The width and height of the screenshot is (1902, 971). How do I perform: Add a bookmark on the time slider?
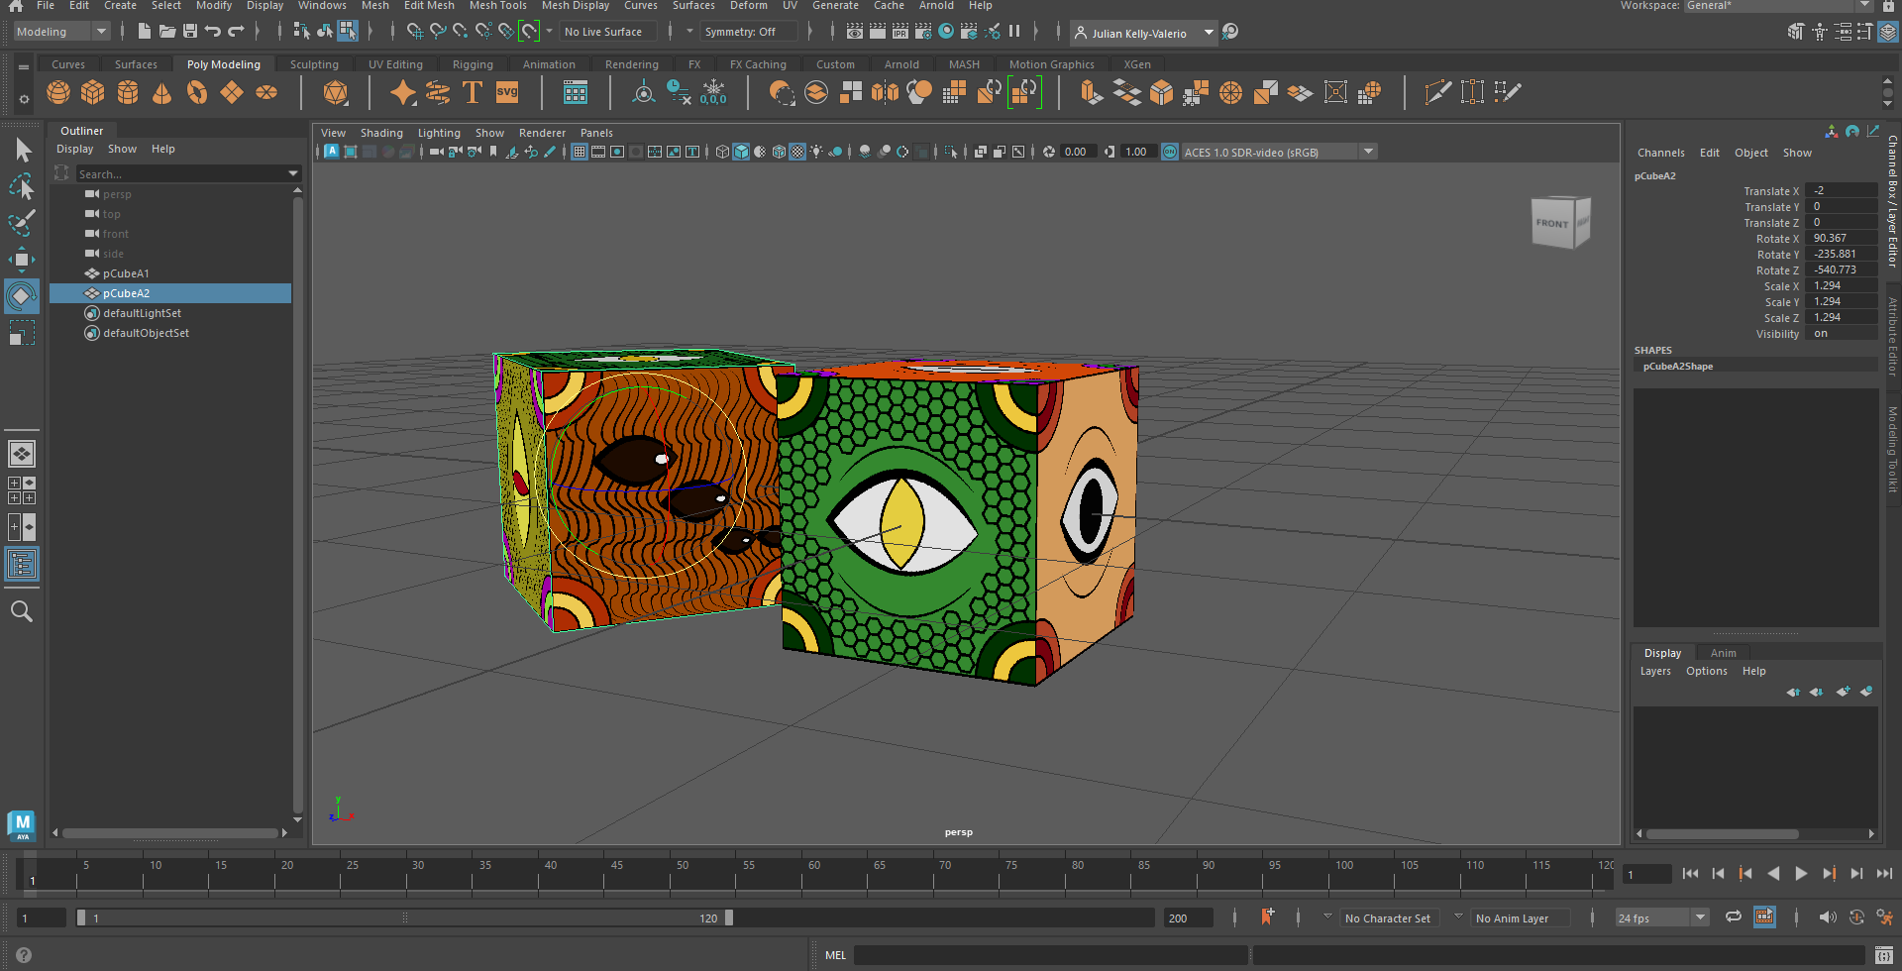1267,917
